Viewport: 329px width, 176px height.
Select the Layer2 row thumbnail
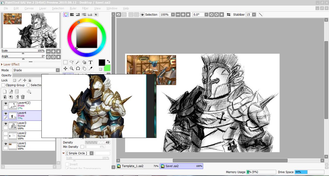point(13,135)
